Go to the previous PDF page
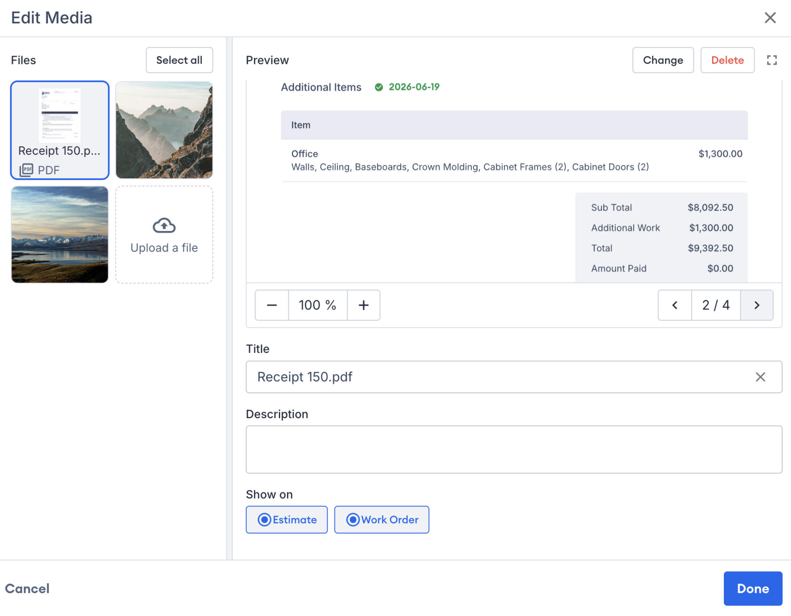The height and width of the screenshot is (616, 791). point(675,305)
